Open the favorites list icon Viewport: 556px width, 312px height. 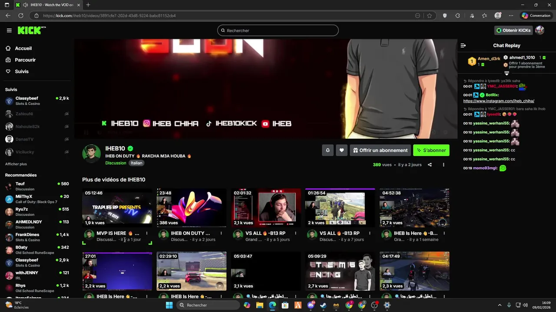(x=484, y=16)
